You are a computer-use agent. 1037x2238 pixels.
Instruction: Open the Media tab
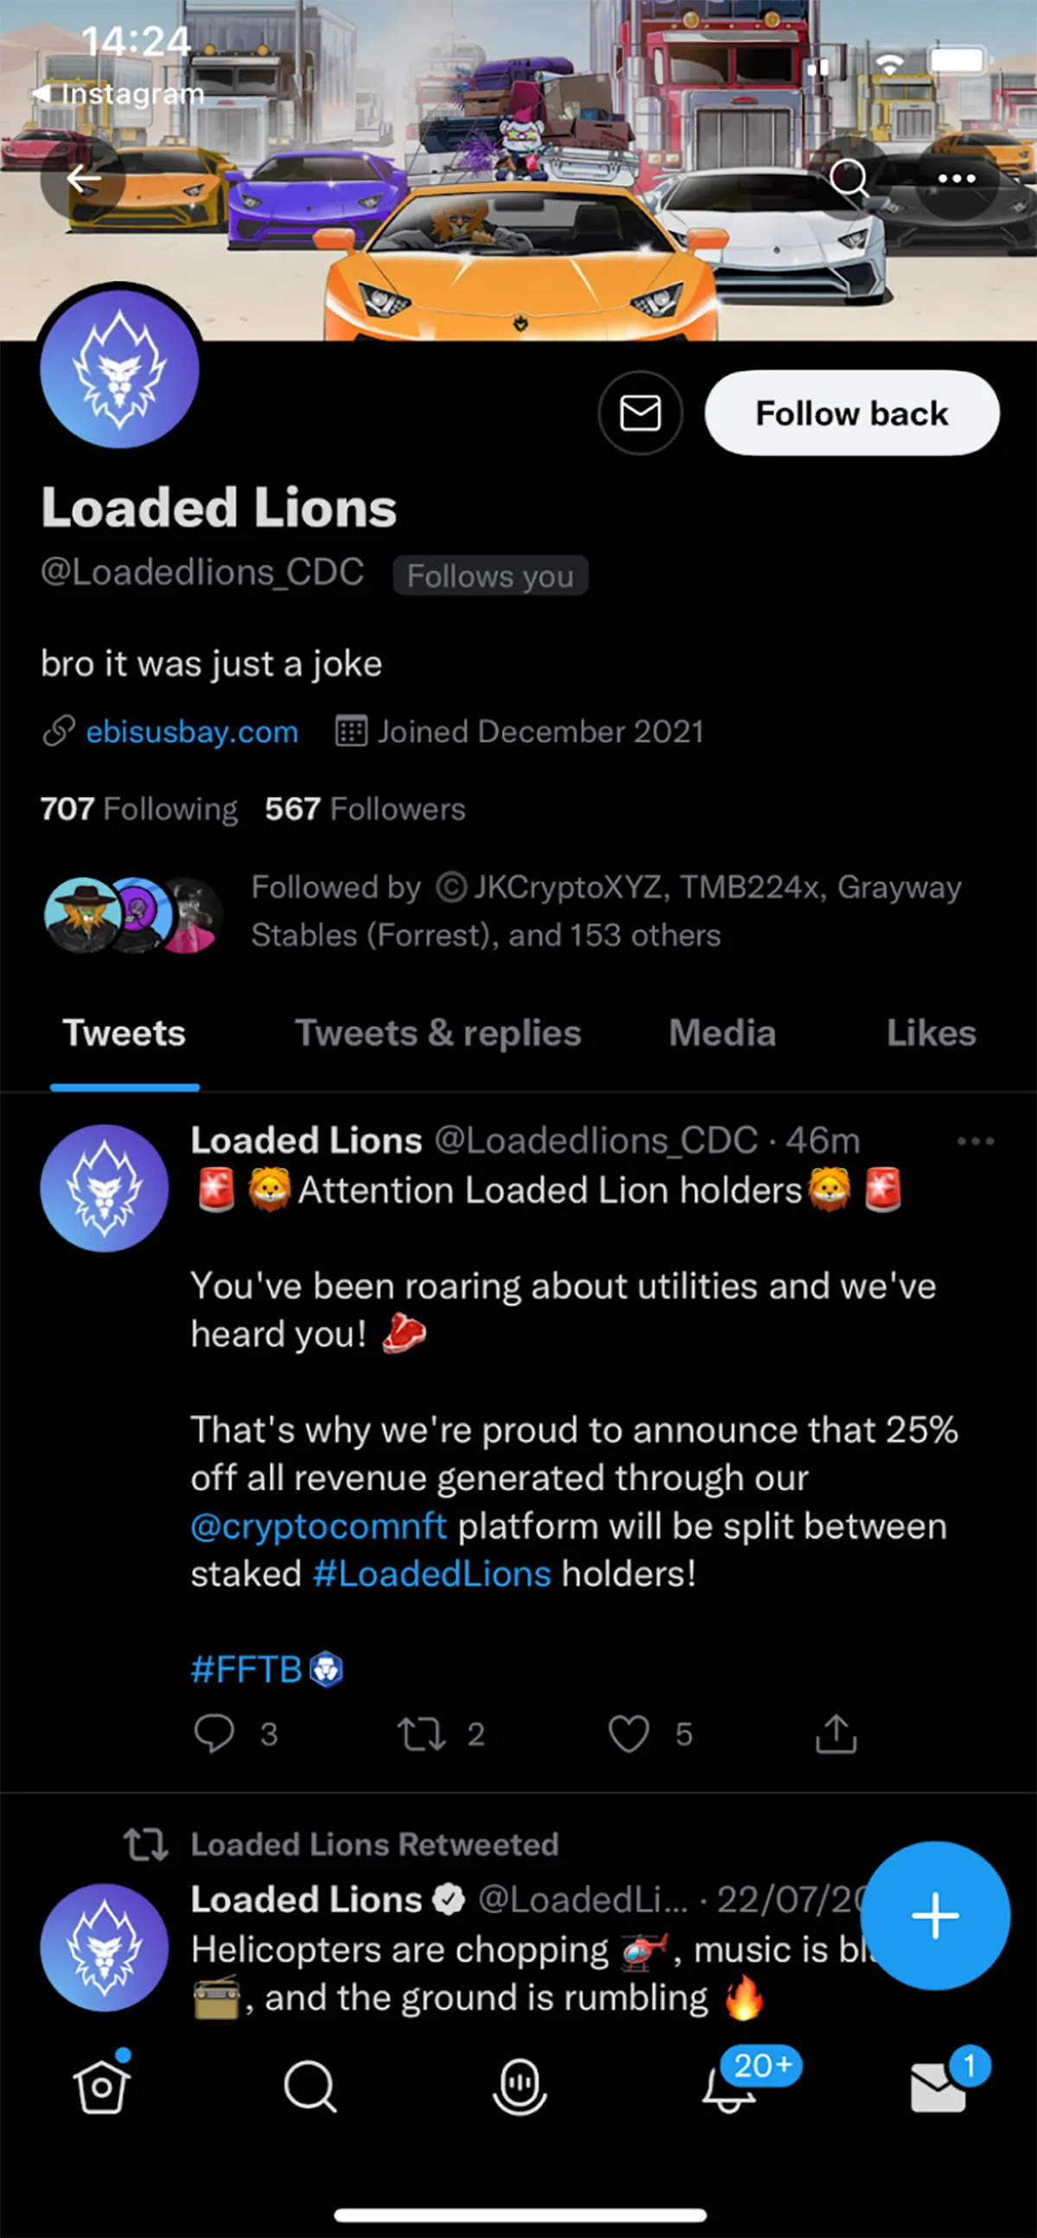click(722, 1033)
